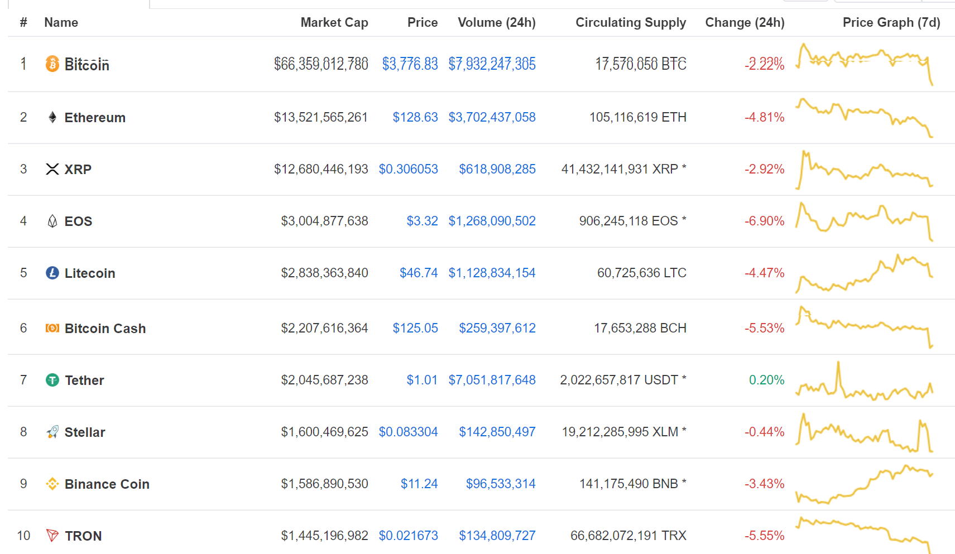Click the Price Graph (7d) column header
This screenshot has width=955, height=554.
(x=891, y=22)
